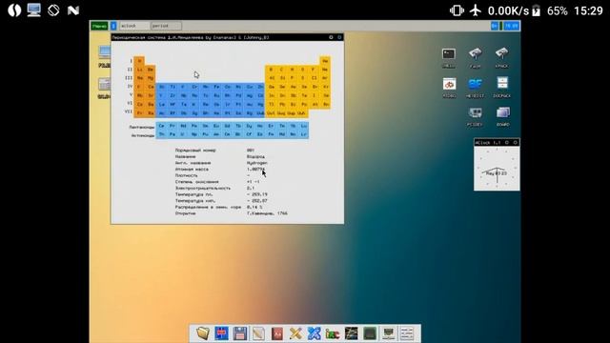The image size is (610, 343).
Task: Open the IRC client dock icon
Action: point(333,333)
